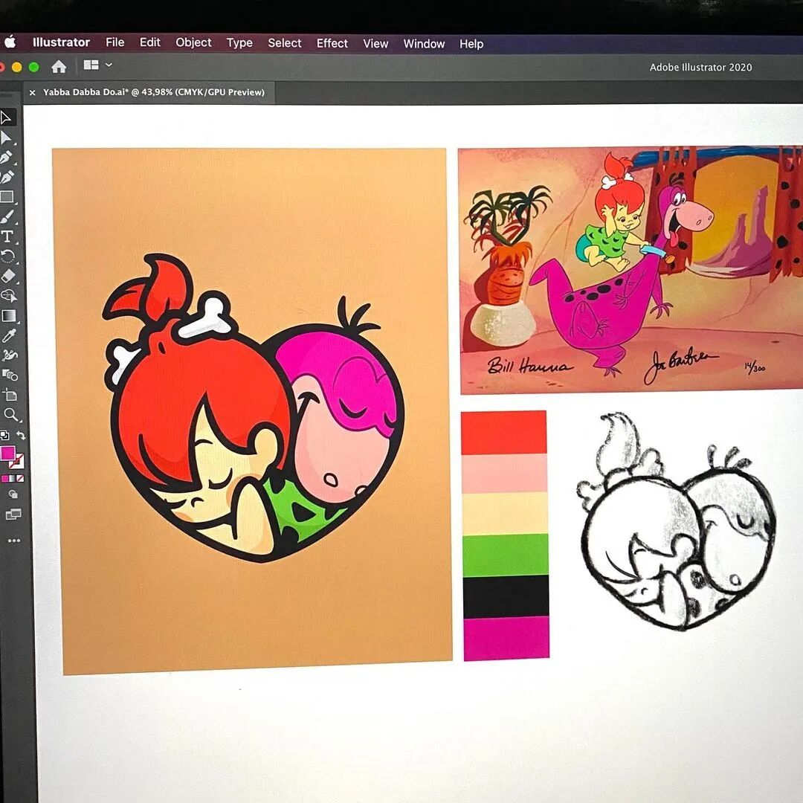Screen dimensions: 803x803
Task: Click the magenta Fill color box
Action: click(x=8, y=454)
